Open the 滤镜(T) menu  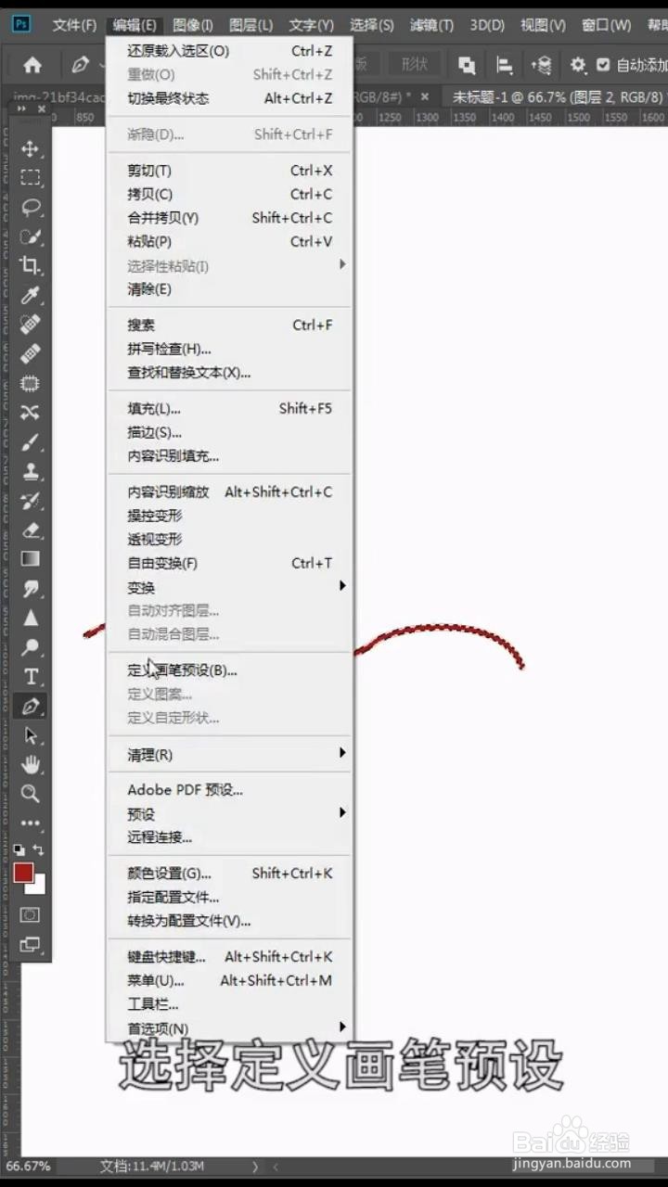coord(431,25)
